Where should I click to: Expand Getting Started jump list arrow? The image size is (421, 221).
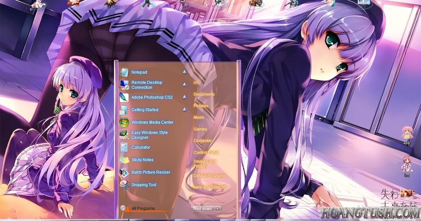185,110
